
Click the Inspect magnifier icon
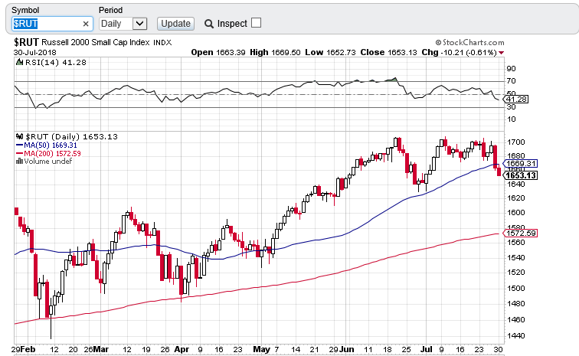[x=208, y=24]
